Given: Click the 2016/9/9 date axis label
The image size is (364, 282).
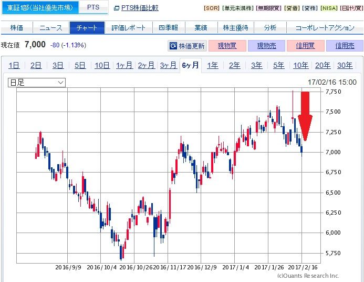Looking at the screenshot, I should click(68, 267).
